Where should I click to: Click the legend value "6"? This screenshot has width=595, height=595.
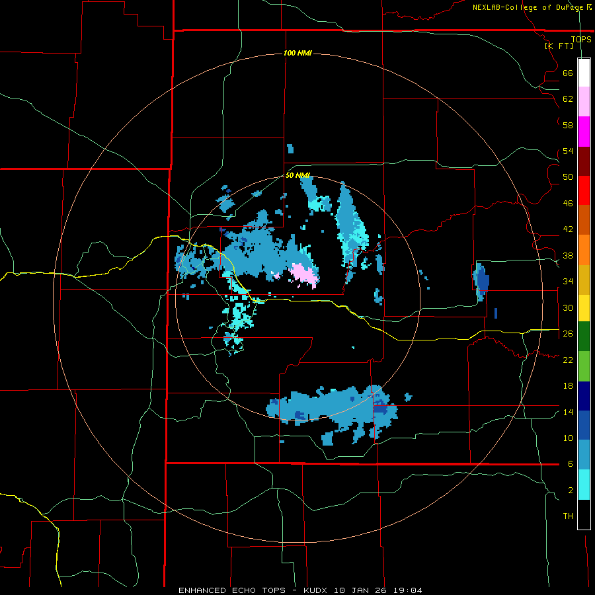570,464
